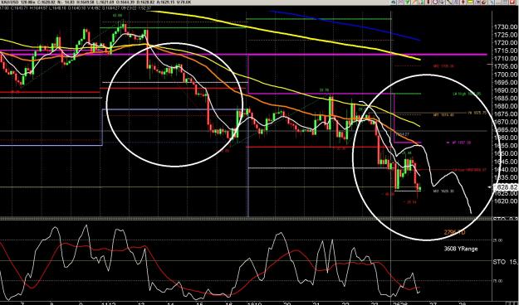Click the red icon at toolbar's far right
The image size is (519, 305).
click(512, 2)
